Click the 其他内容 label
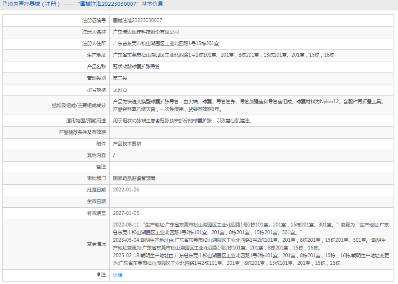 [x=96, y=155]
